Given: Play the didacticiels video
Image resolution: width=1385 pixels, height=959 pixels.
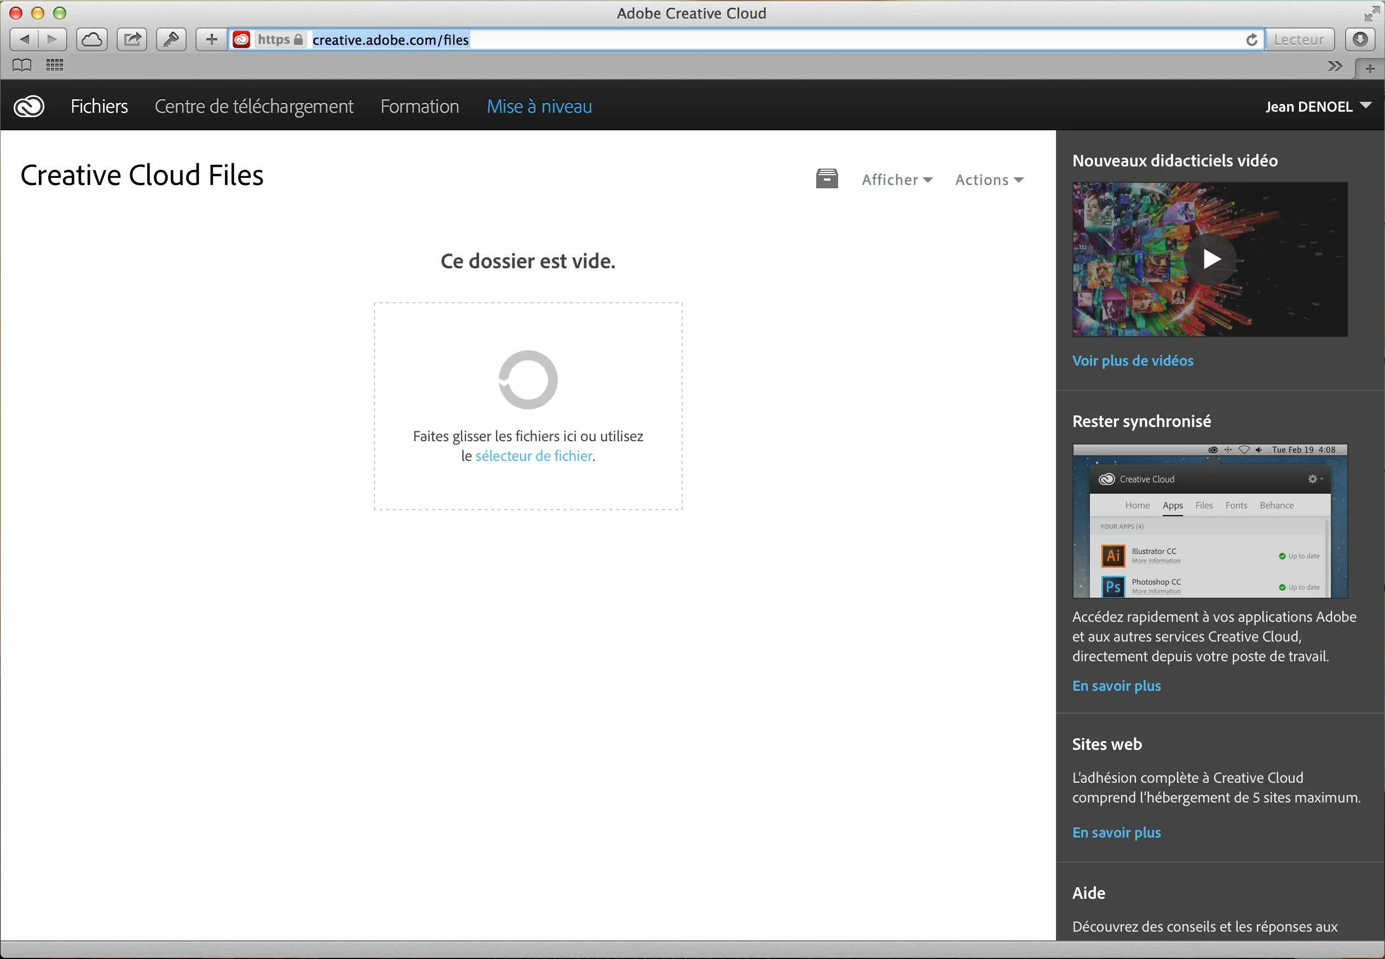Looking at the screenshot, I should 1210,259.
